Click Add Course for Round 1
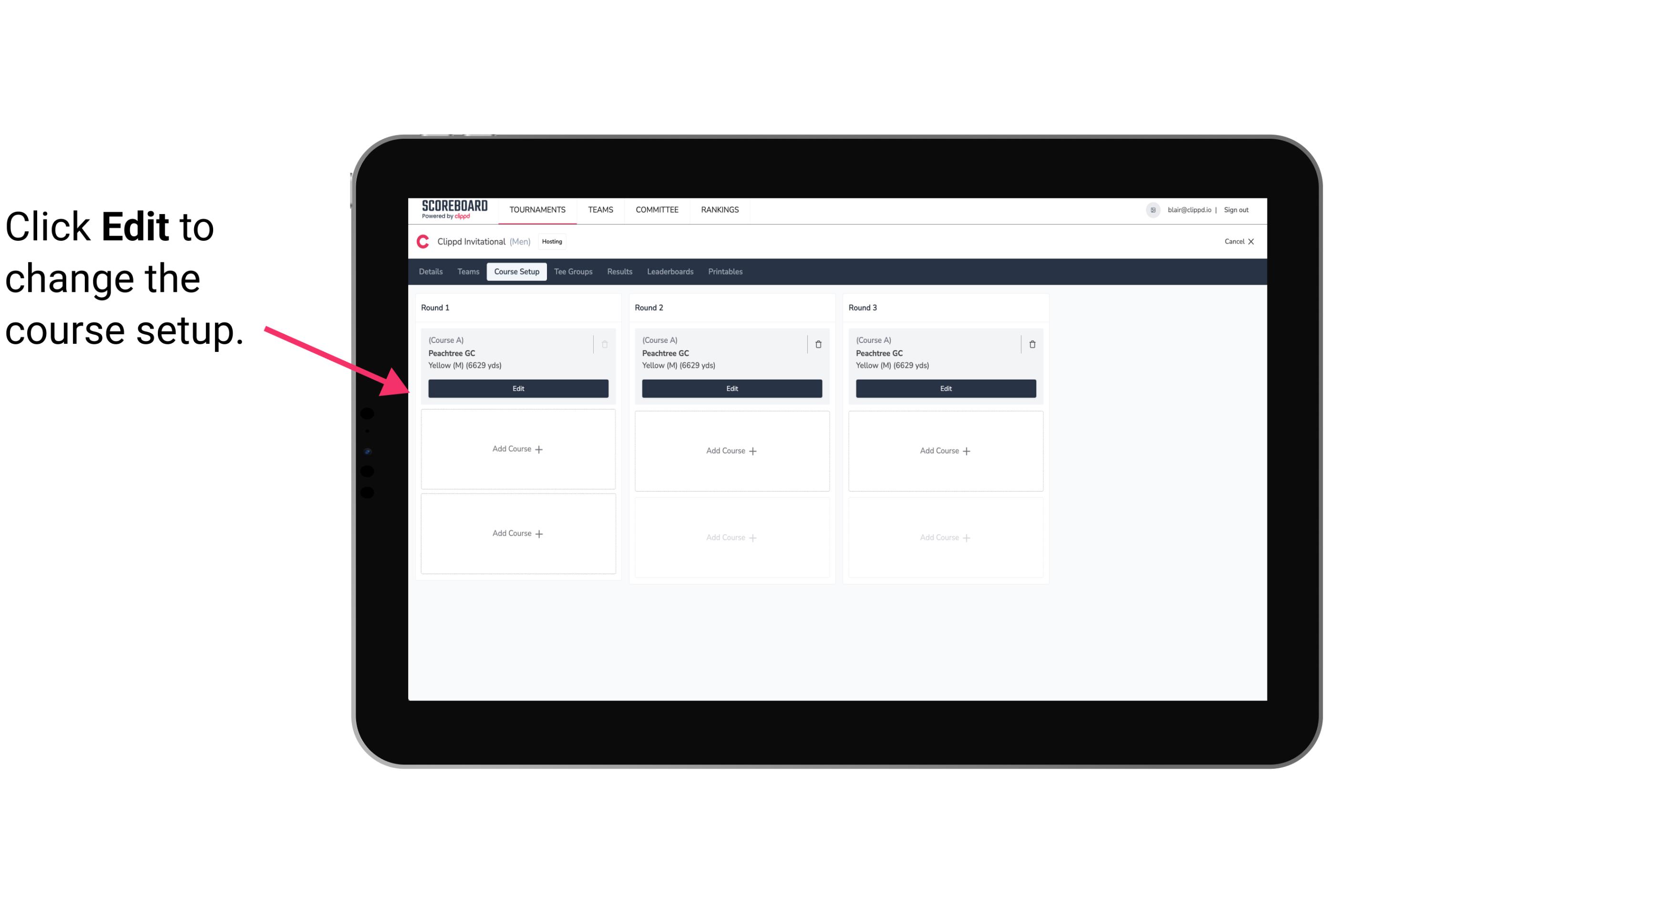 click(x=518, y=449)
